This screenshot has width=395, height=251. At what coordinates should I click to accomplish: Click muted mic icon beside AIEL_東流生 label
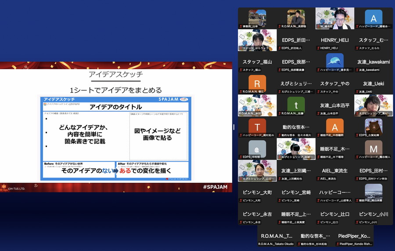[318, 179]
